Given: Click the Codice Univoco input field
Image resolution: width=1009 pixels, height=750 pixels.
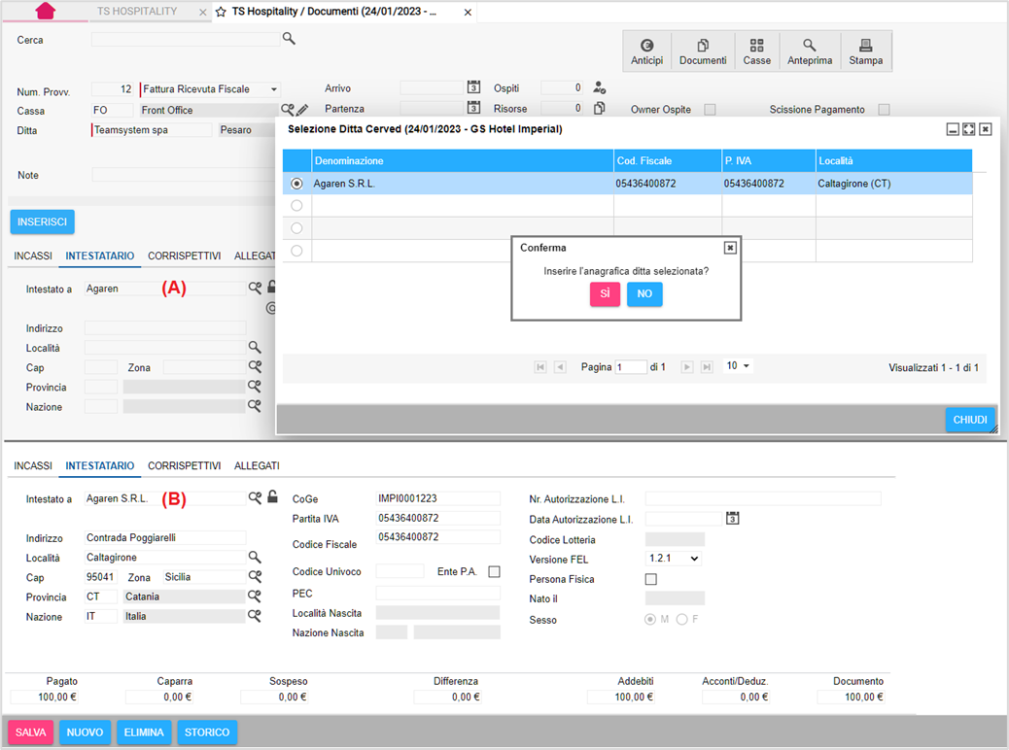Looking at the screenshot, I should [x=400, y=571].
